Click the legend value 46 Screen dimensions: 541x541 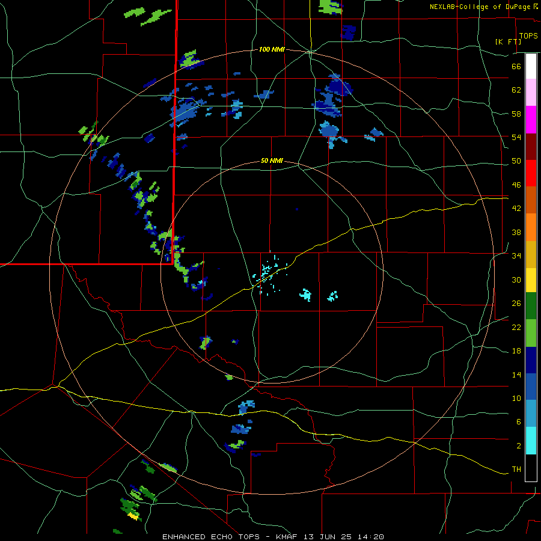click(516, 185)
